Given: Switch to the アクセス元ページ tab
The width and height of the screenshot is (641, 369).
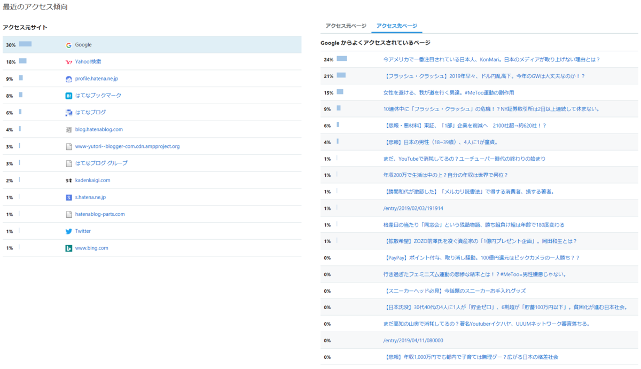Looking at the screenshot, I should [346, 26].
